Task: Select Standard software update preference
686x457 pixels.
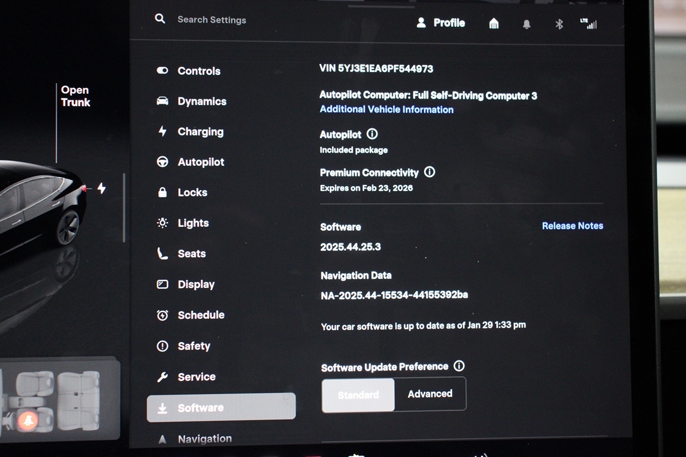Action: click(x=358, y=394)
